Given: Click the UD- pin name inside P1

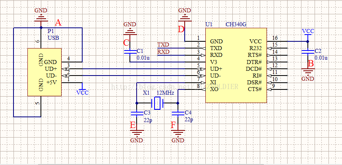Looking at the screenshot, I should click(51, 76).
